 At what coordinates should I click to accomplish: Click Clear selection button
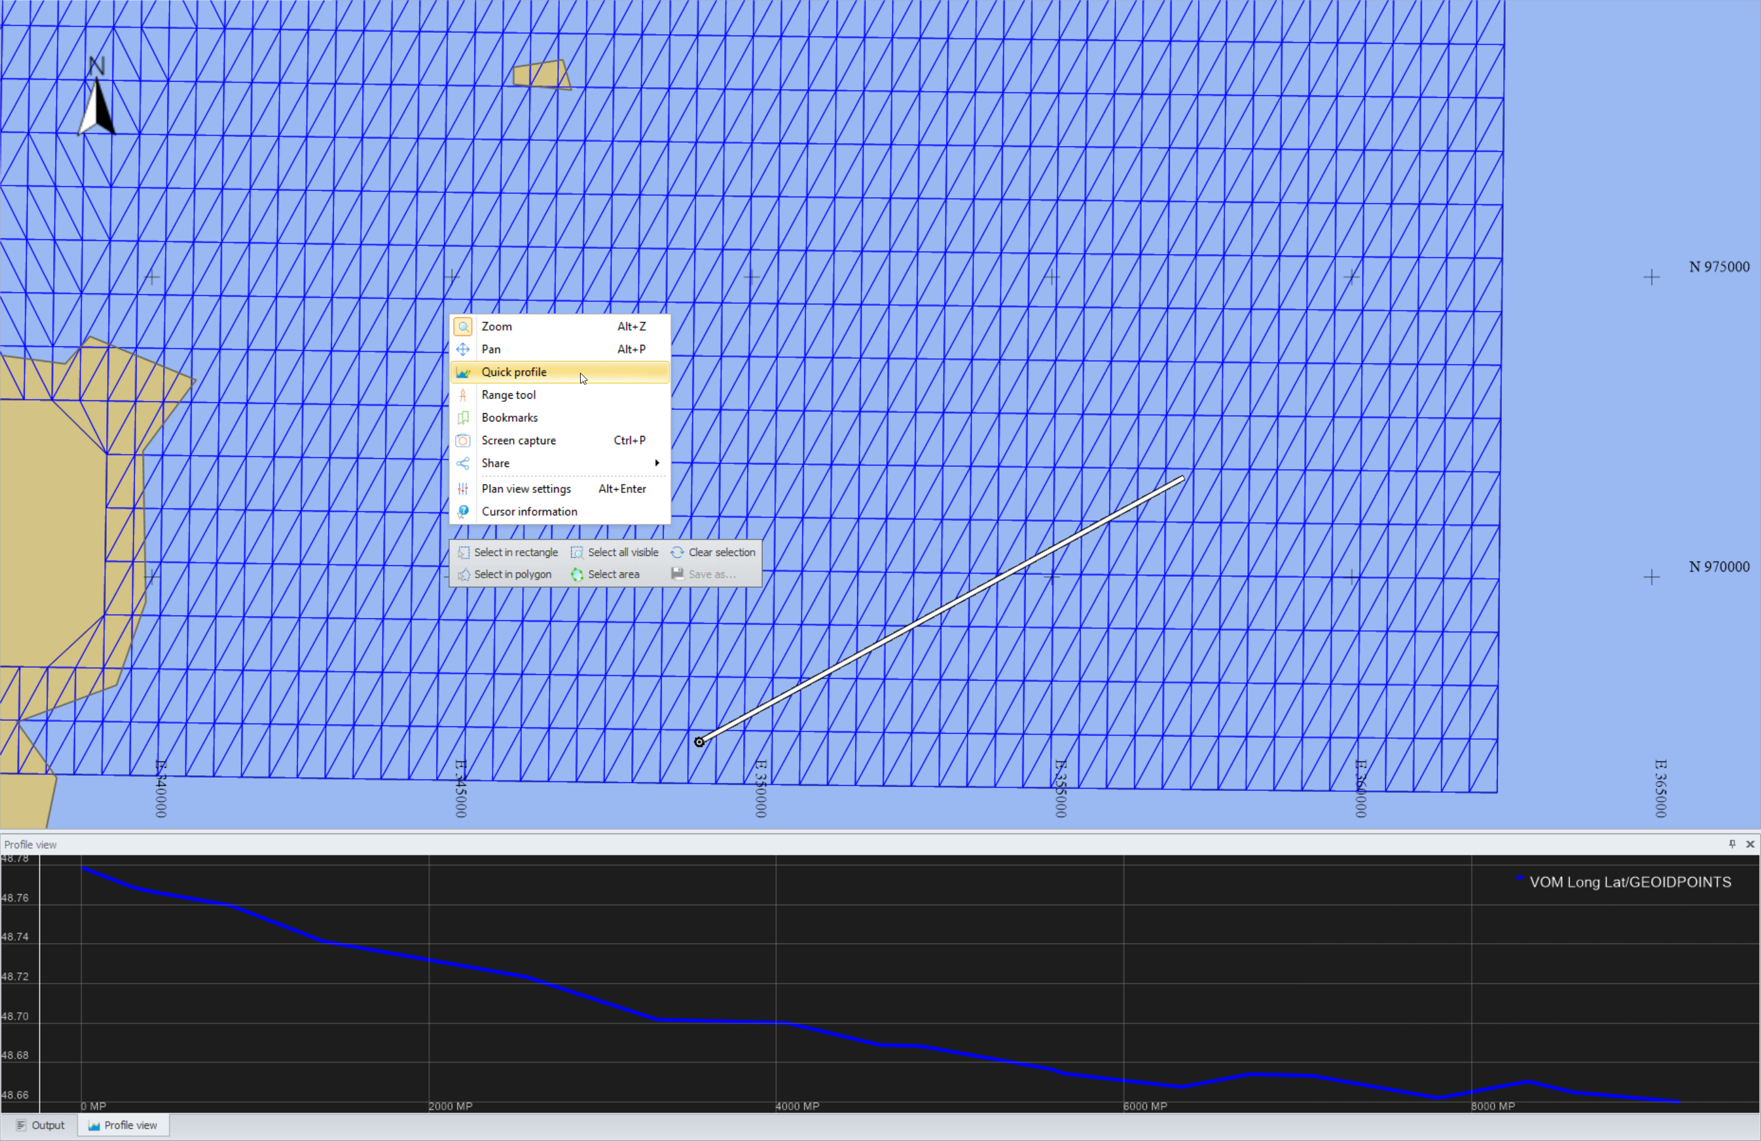pos(713,553)
